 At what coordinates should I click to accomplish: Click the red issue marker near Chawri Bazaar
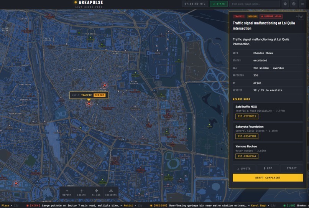105,85
